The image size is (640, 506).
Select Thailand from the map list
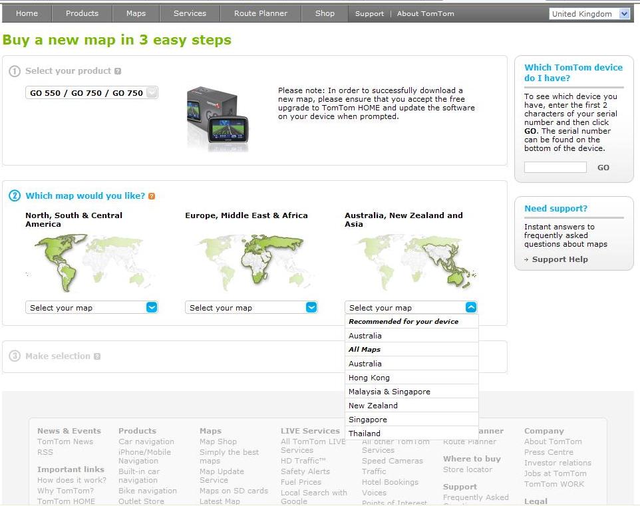[x=411, y=433]
